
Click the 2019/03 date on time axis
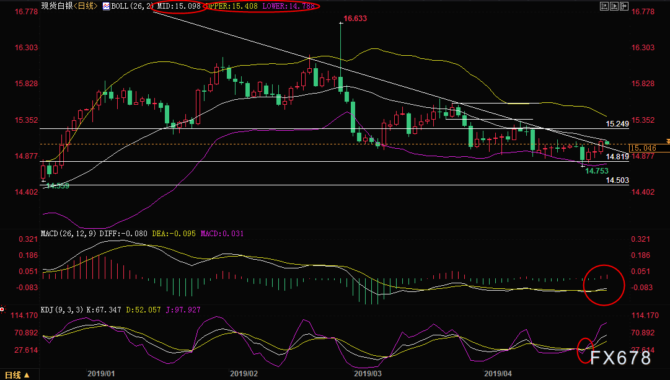coord(368,374)
